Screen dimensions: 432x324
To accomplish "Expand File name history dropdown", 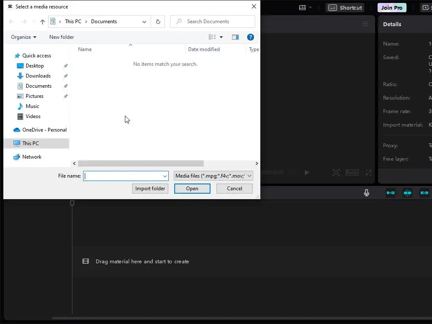I will coord(165,176).
